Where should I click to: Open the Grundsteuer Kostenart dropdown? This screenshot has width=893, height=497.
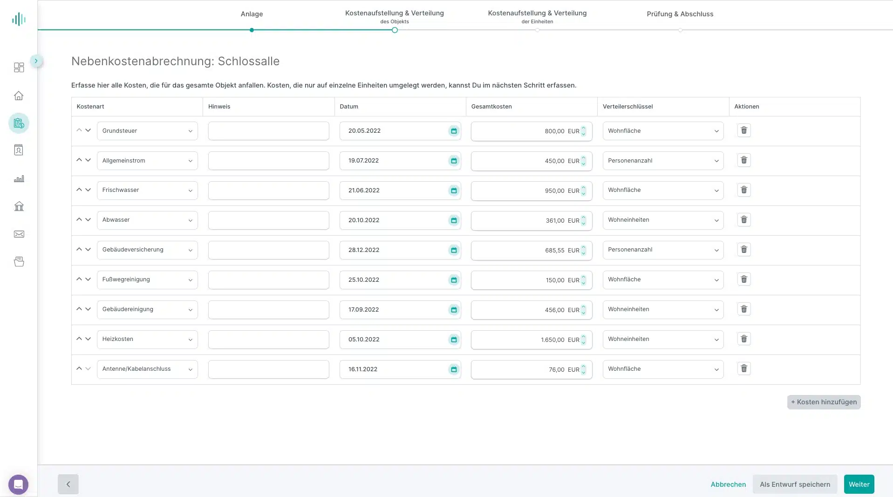(x=147, y=131)
